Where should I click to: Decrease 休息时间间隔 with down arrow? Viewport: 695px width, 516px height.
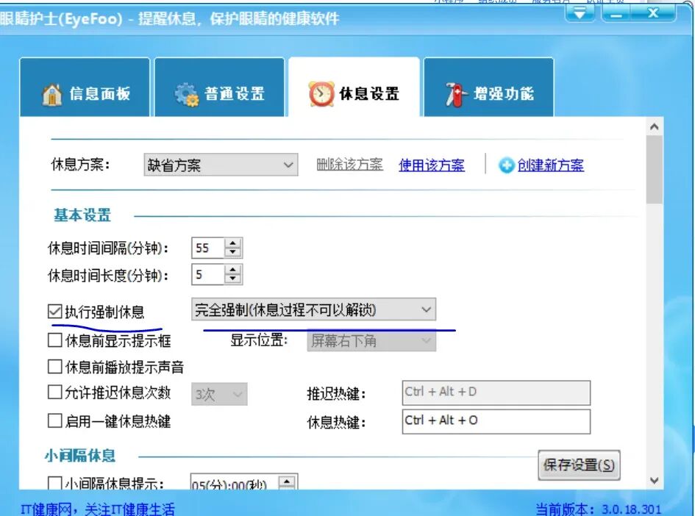[233, 253]
